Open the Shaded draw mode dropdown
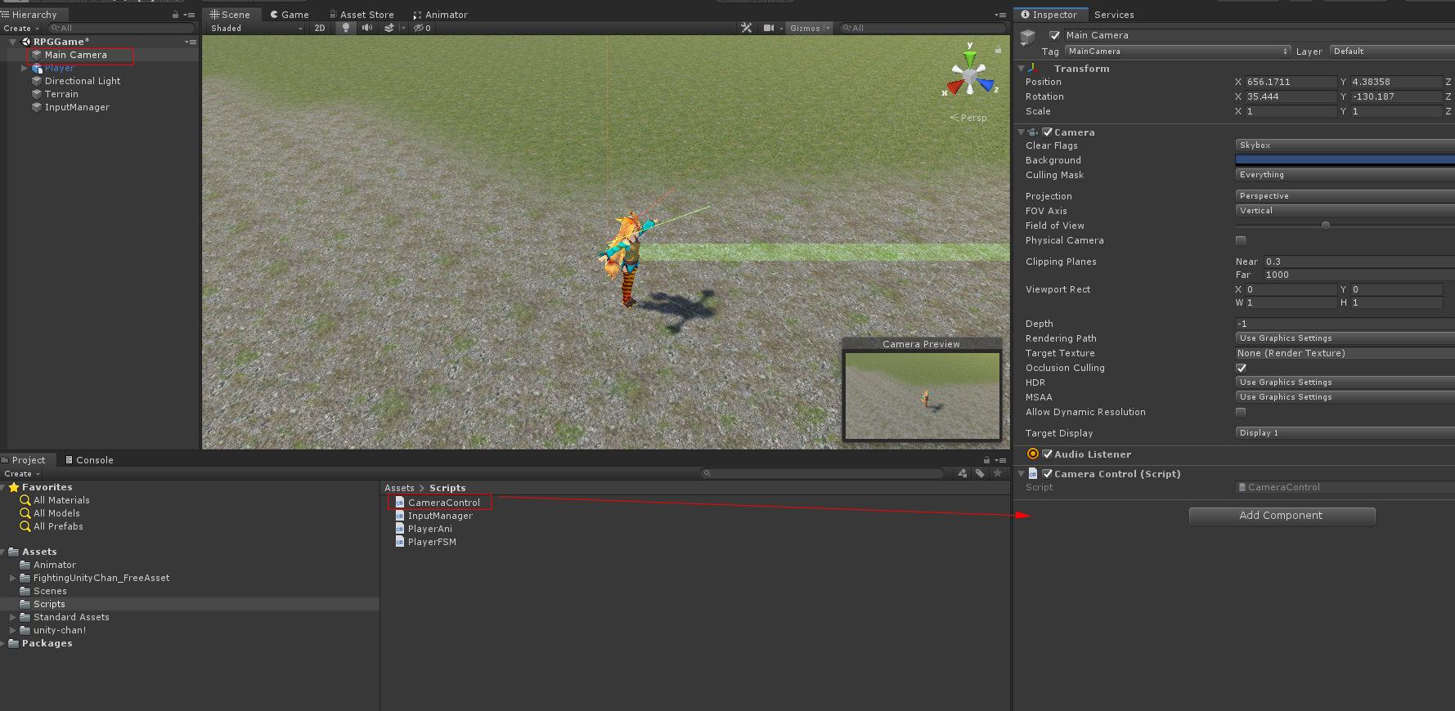 click(x=256, y=28)
